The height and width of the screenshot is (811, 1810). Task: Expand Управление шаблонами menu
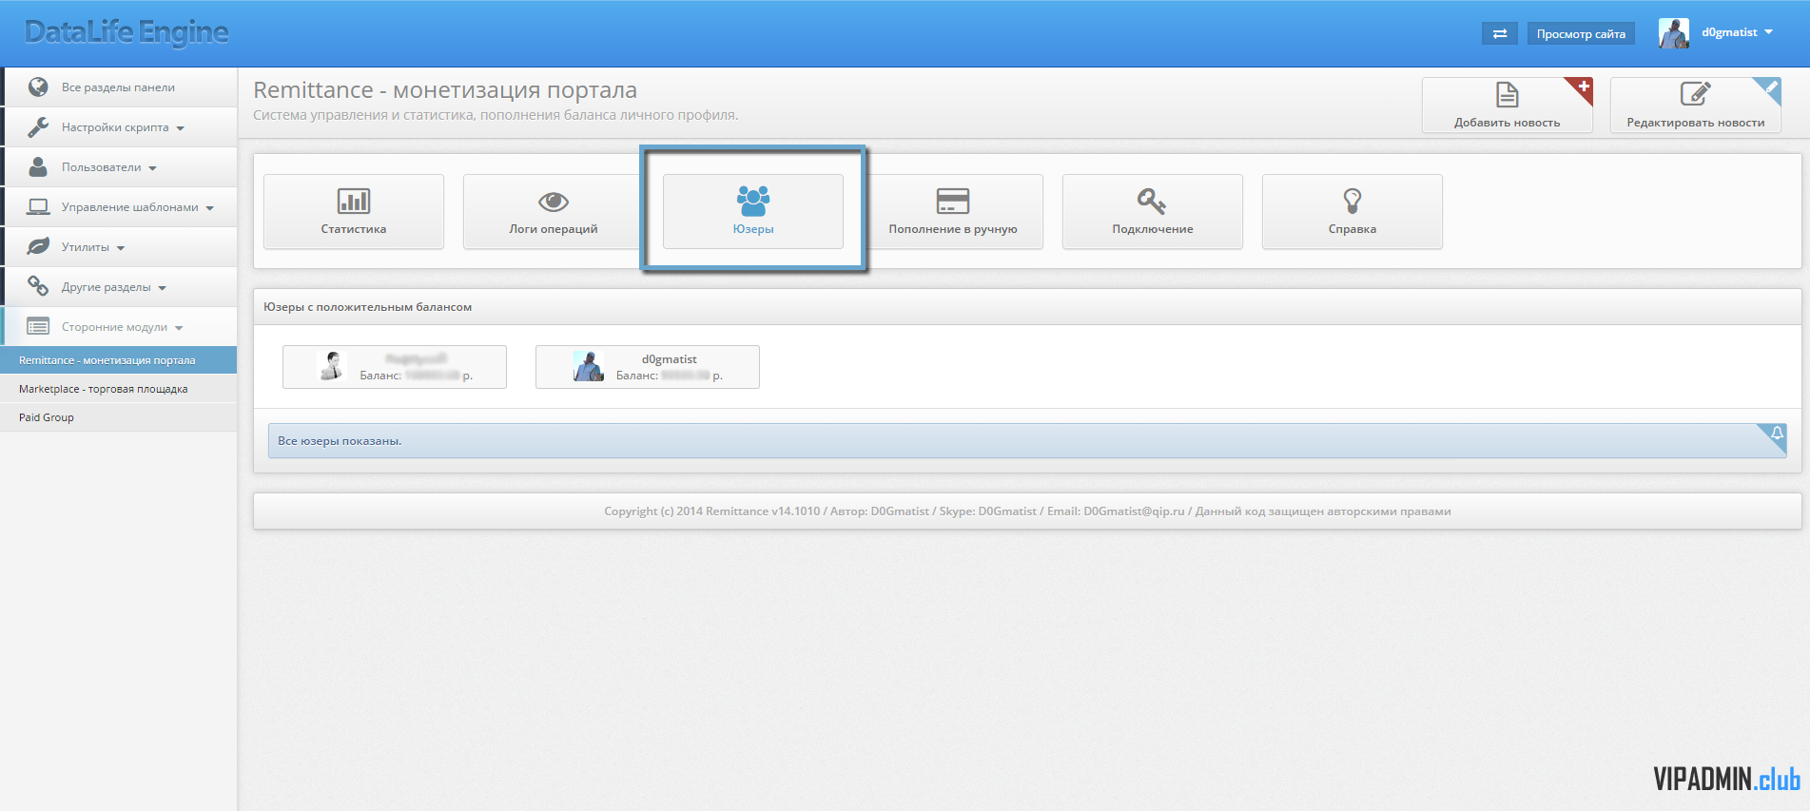pos(137,207)
